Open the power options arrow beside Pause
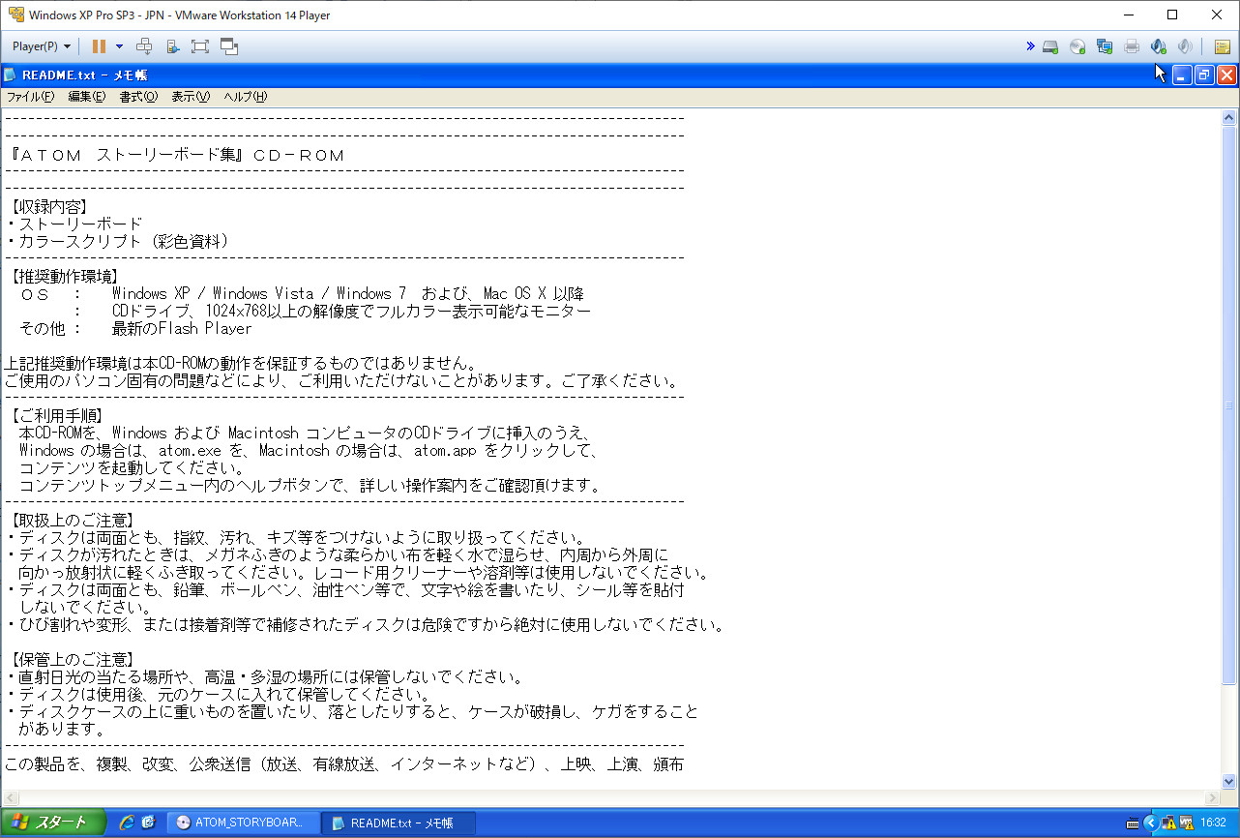This screenshot has width=1240, height=838. (x=119, y=46)
